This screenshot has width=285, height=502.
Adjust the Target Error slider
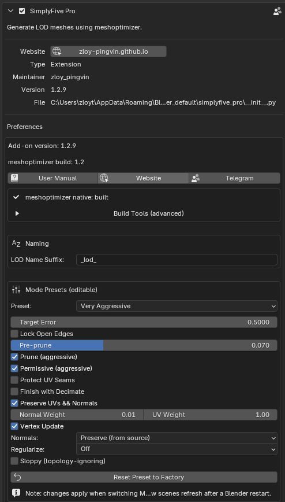coord(144,322)
